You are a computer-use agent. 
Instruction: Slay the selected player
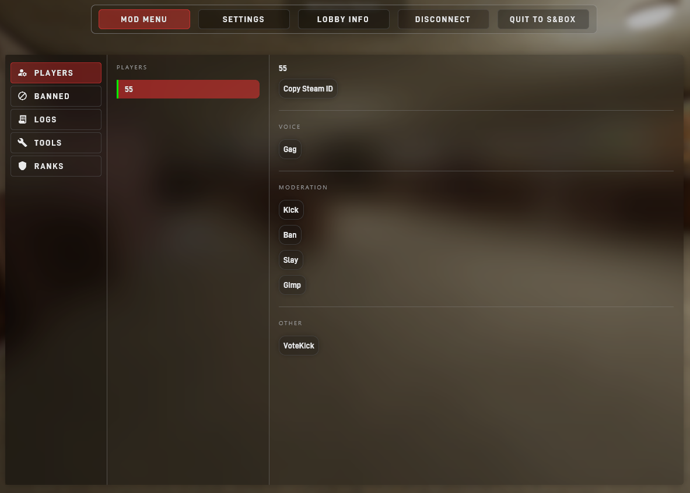point(291,260)
